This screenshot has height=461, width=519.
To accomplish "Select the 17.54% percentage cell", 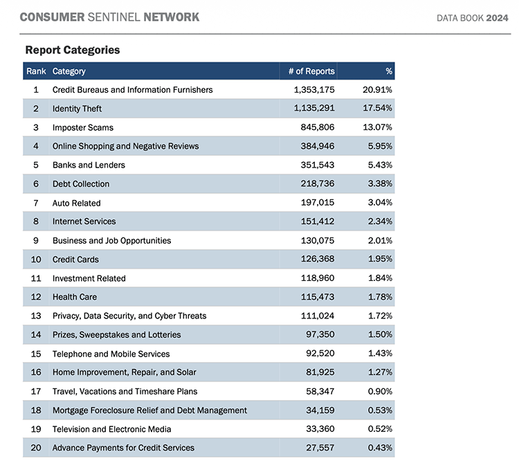I will (x=377, y=109).
